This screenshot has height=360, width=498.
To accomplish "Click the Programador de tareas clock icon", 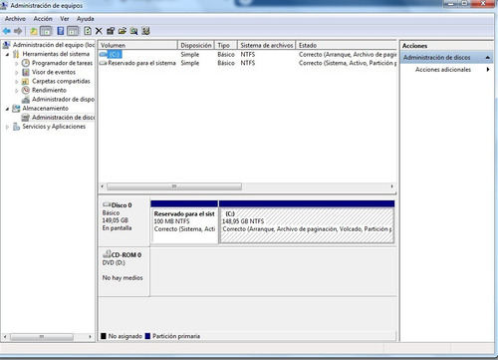I will pyautogui.click(x=26, y=63).
